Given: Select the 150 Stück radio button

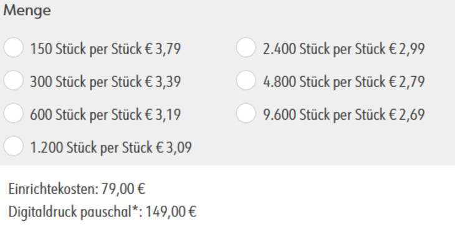Looking at the screenshot, I should (13, 47).
